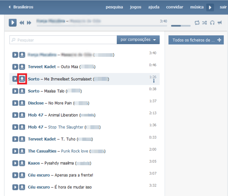
Task: Click the plus icon next to Todos os ficheiros
Action: pyautogui.click(x=219, y=40)
